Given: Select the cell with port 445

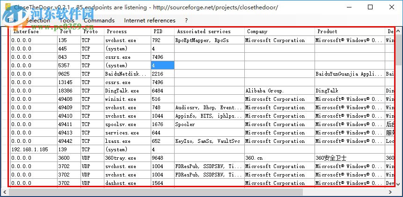Looking at the screenshot, I should [69, 49].
